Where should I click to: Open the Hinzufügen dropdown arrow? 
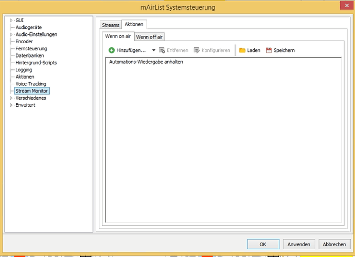pyautogui.click(x=153, y=50)
